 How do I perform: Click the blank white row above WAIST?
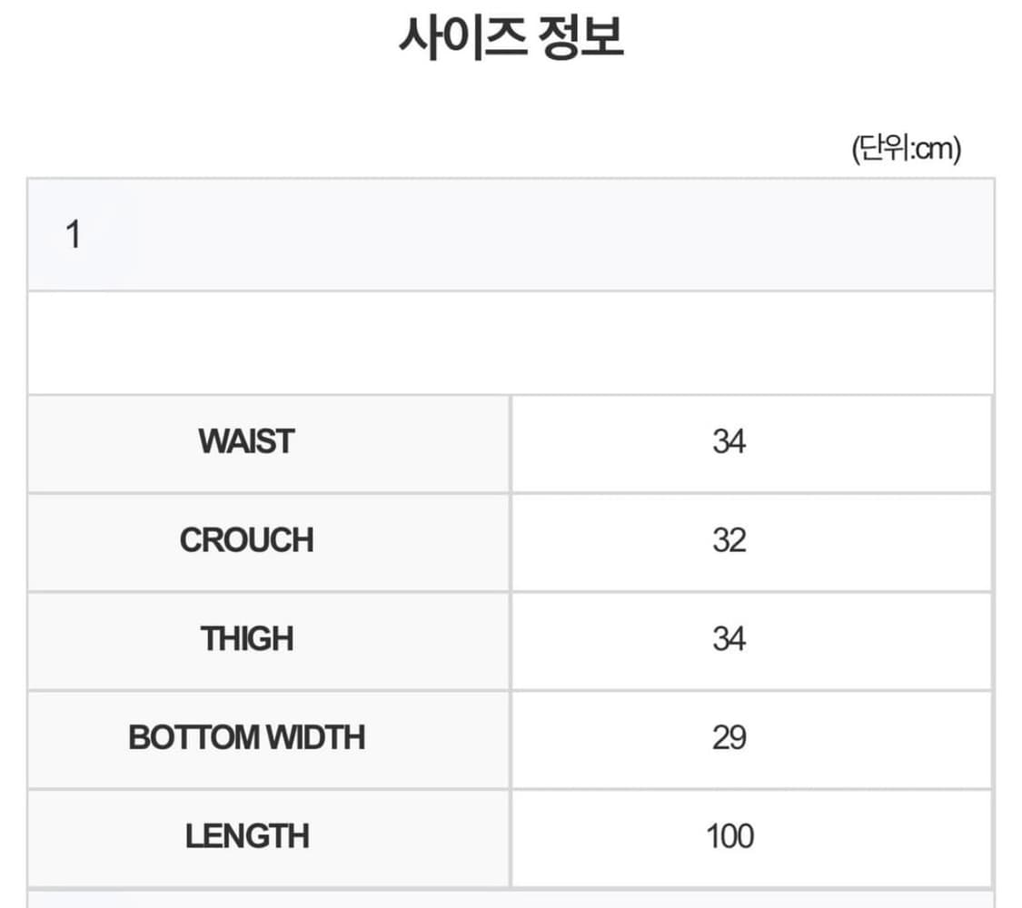(x=511, y=343)
